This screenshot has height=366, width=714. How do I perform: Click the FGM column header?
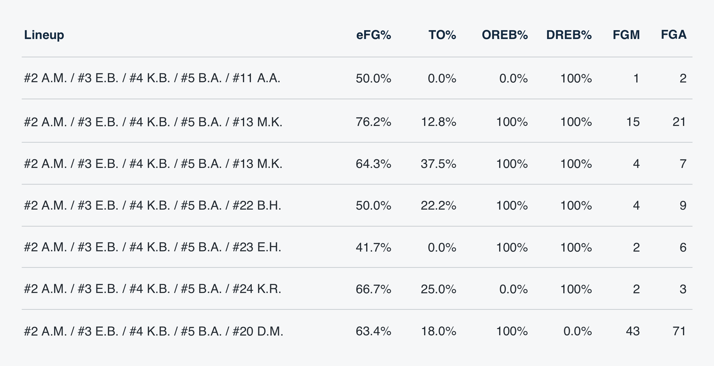(x=626, y=35)
